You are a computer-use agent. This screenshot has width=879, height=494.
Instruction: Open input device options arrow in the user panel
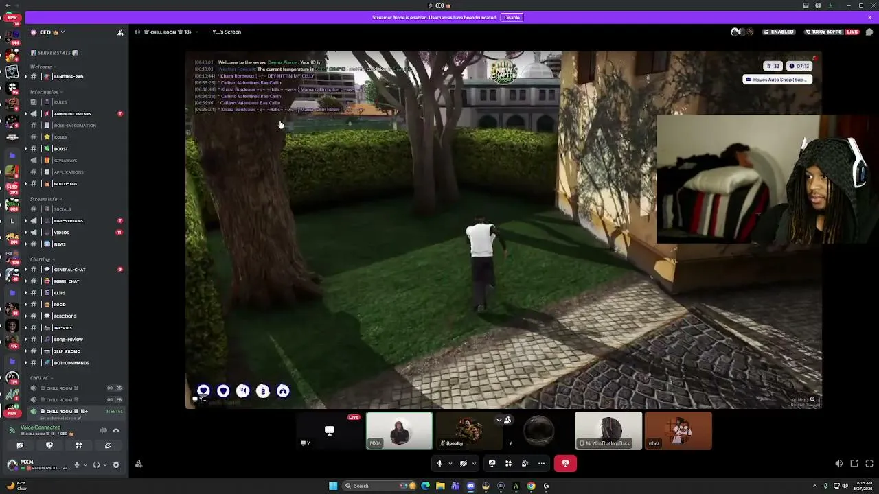click(x=85, y=464)
